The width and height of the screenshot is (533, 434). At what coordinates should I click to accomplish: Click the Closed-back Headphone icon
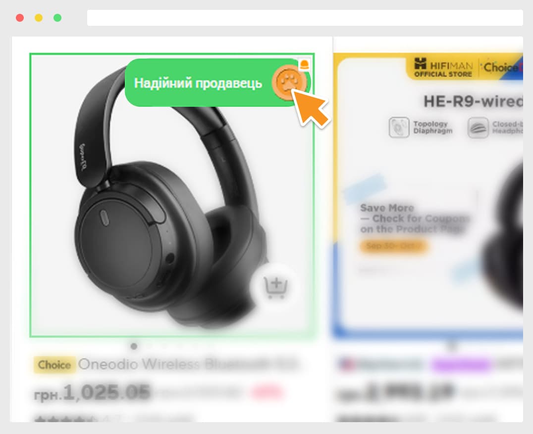(x=478, y=128)
